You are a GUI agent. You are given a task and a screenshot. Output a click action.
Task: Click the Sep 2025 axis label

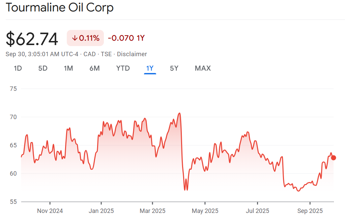point(310,211)
